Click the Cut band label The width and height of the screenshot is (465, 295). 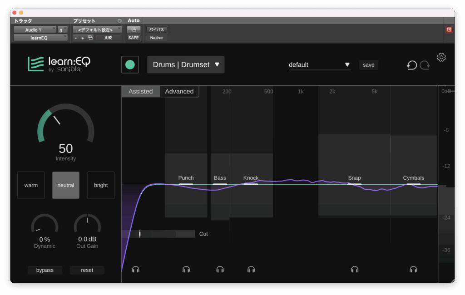click(x=203, y=234)
